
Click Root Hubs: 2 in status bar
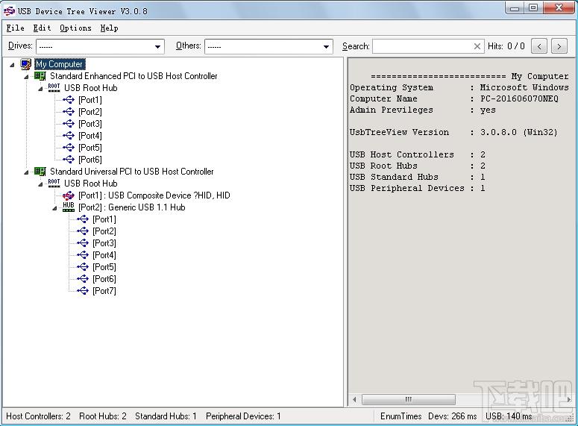(x=103, y=416)
